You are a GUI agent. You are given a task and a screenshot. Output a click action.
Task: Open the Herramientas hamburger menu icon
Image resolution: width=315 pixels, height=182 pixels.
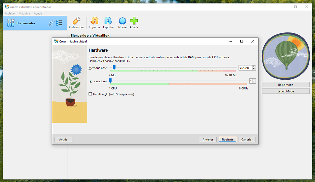click(x=59, y=23)
